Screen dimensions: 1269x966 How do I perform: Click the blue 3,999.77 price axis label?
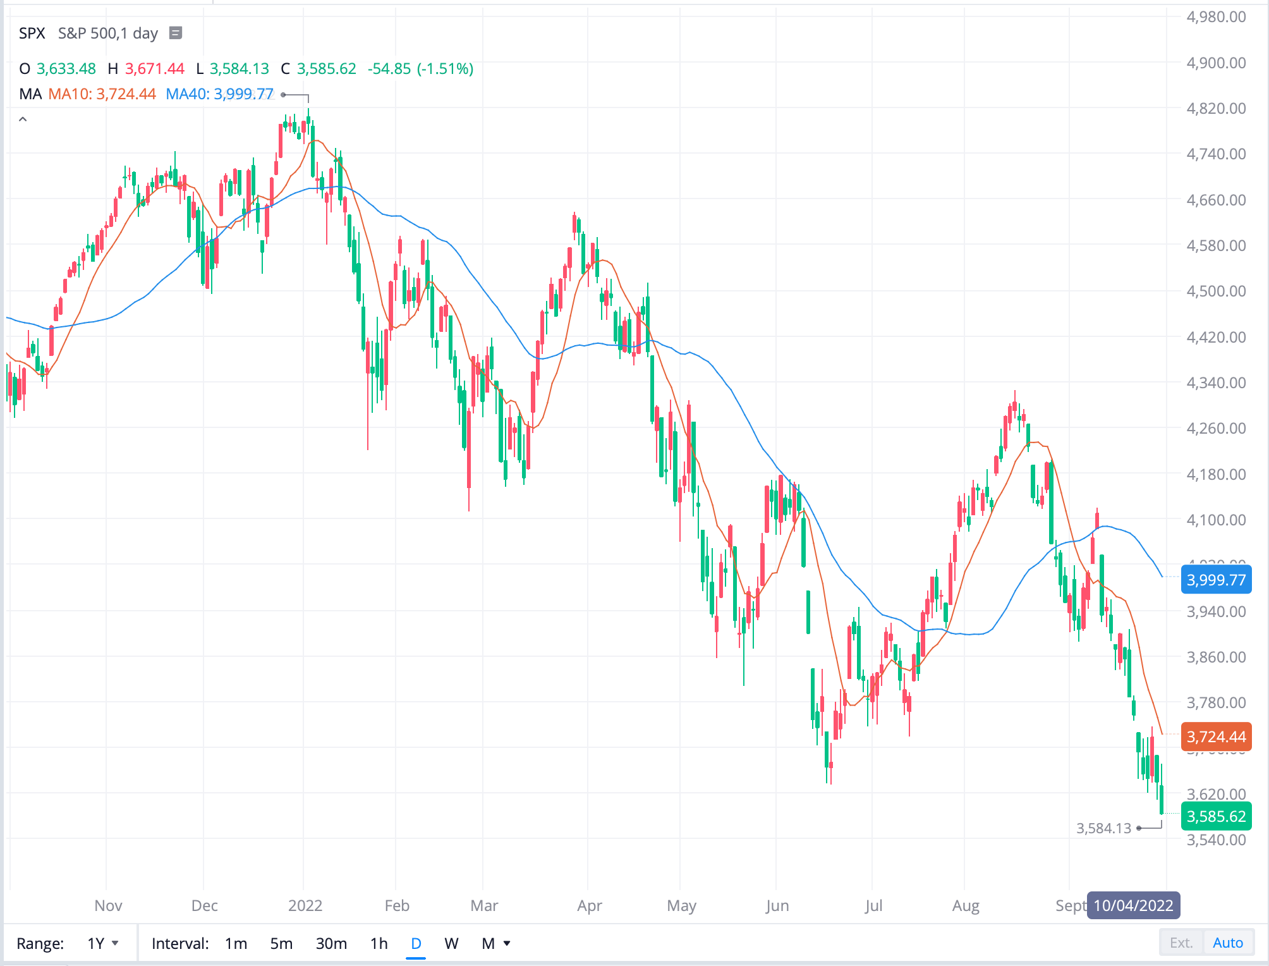coord(1216,579)
